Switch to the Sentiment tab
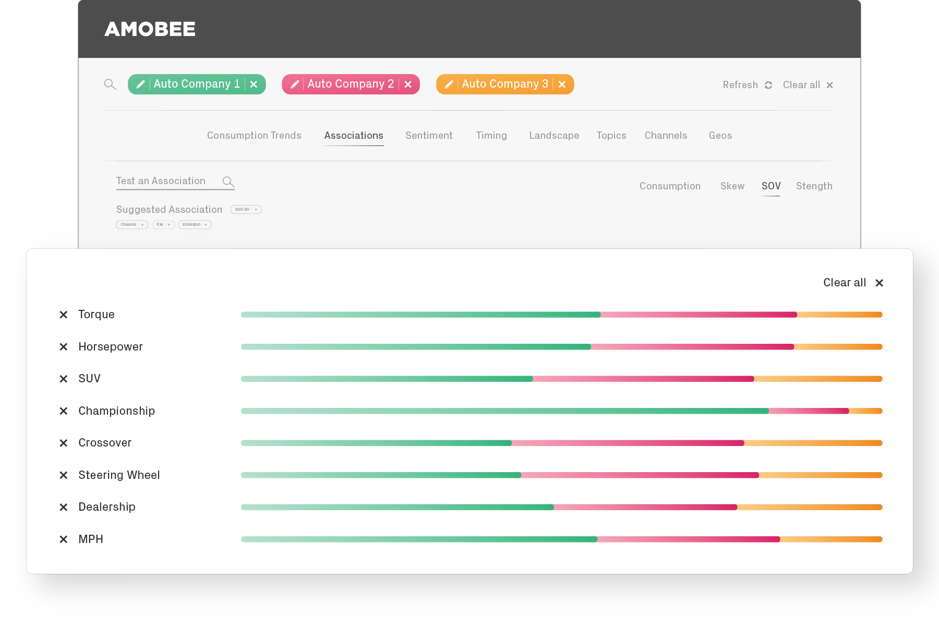 [x=429, y=135]
